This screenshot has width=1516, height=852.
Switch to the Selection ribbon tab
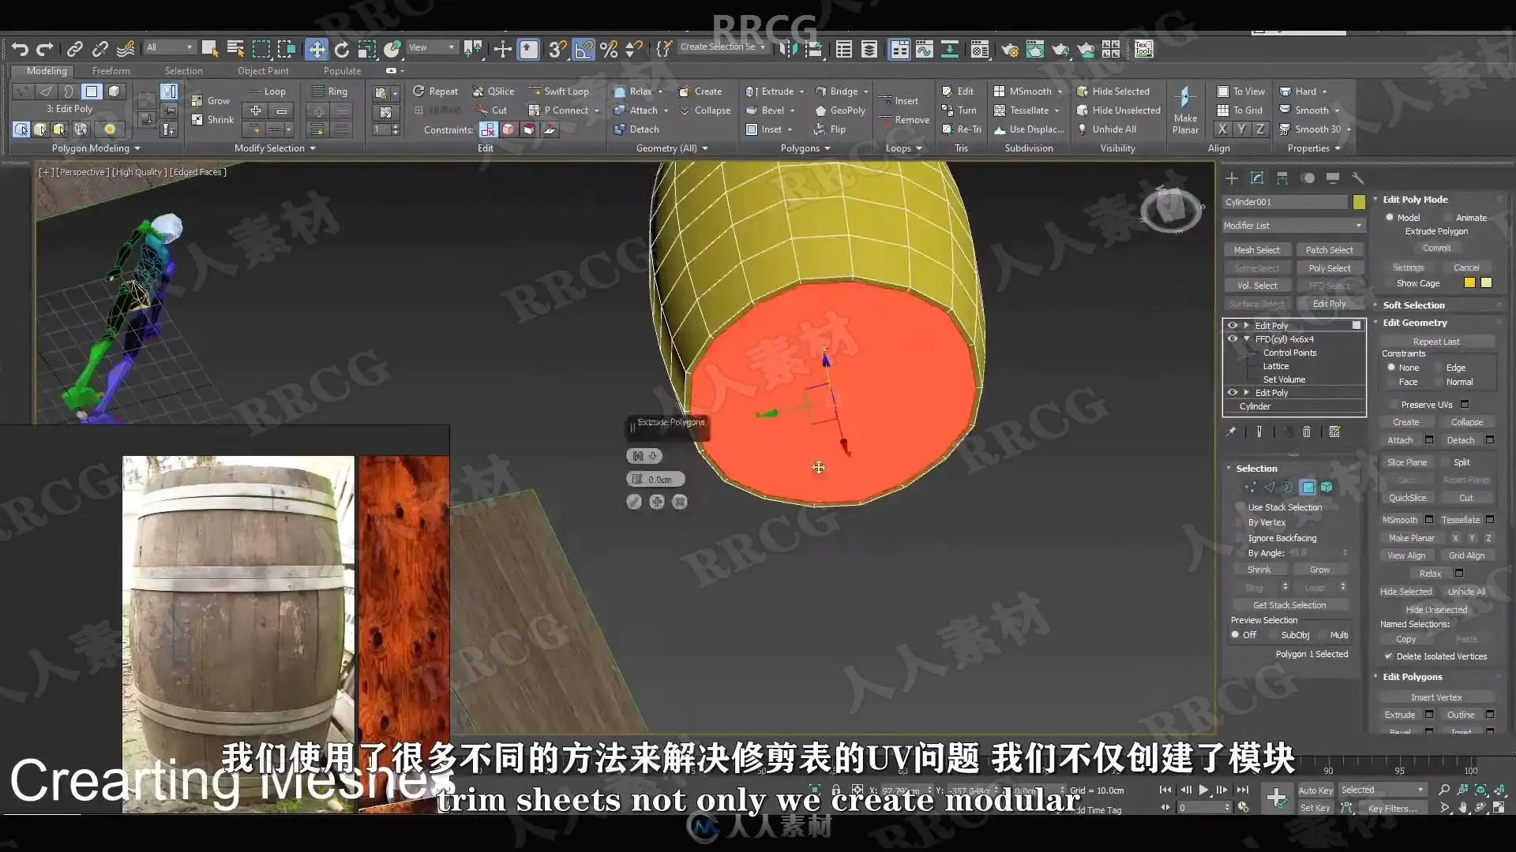pyautogui.click(x=184, y=71)
